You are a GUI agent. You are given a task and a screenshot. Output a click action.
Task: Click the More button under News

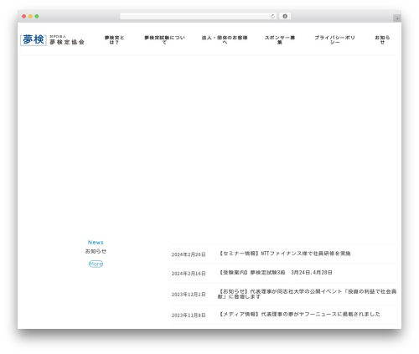(x=96, y=264)
